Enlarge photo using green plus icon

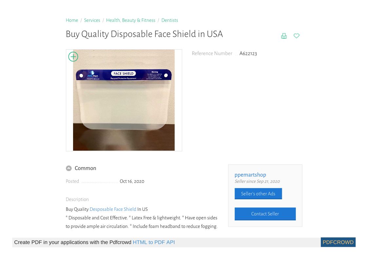coord(73,57)
